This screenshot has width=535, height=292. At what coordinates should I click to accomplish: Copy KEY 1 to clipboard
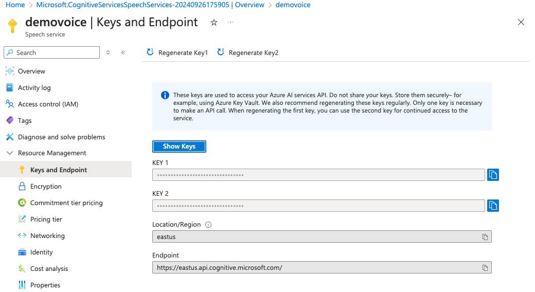492,175
